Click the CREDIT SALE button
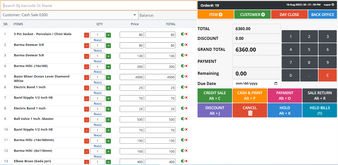Screen dimensions: 338x165 [x=215, y=95]
